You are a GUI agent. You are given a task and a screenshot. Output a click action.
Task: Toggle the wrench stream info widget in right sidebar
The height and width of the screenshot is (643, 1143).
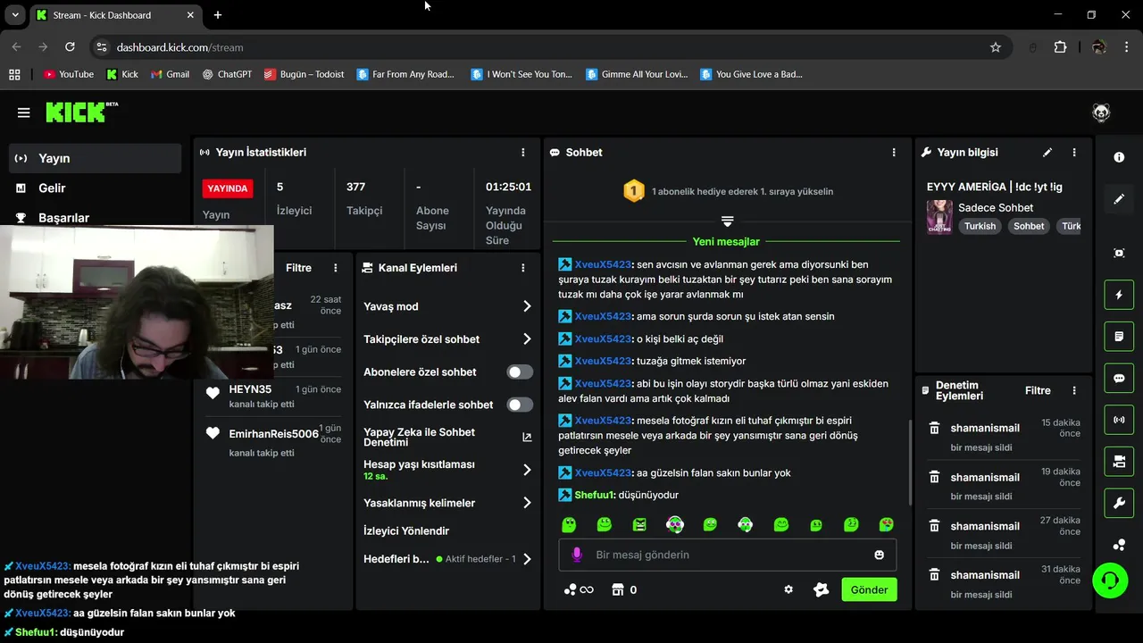point(1119,503)
